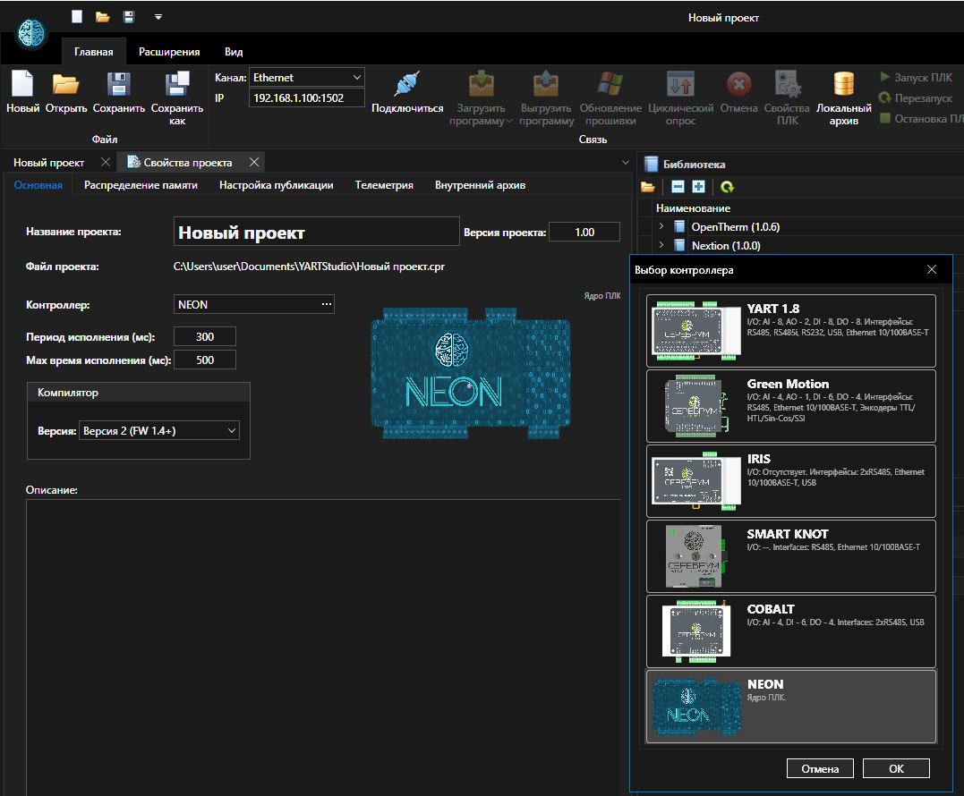964x796 pixels.
Task: Expand the OpenTherm (1.0.6) library node
Action: click(x=661, y=226)
